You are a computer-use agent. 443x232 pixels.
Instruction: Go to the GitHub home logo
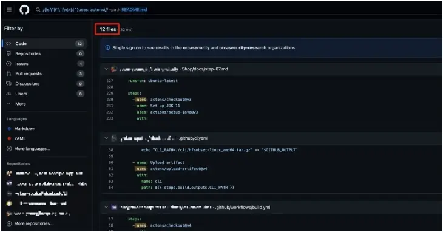click(24, 10)
